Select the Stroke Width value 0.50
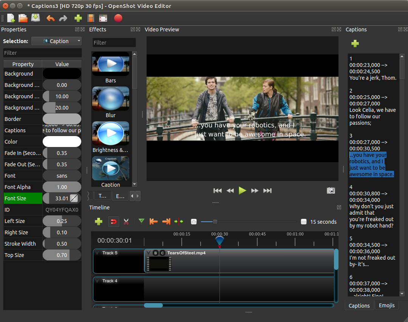The width and height of the screenshot is (408, 322). coord(62,244)
